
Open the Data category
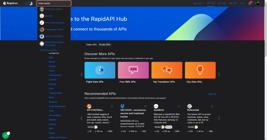coord(51,57)
